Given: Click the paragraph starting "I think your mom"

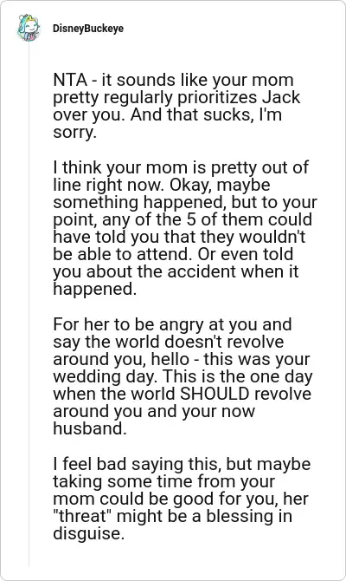Looking at the screenshot, I should tap(185, 228).
